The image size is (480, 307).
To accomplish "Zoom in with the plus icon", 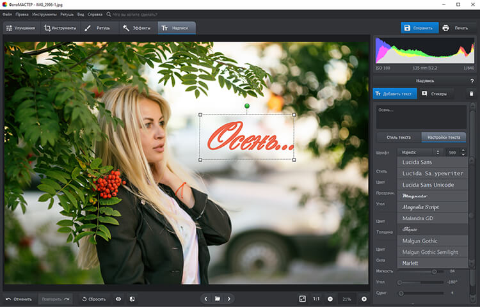I will coord(364,299).
